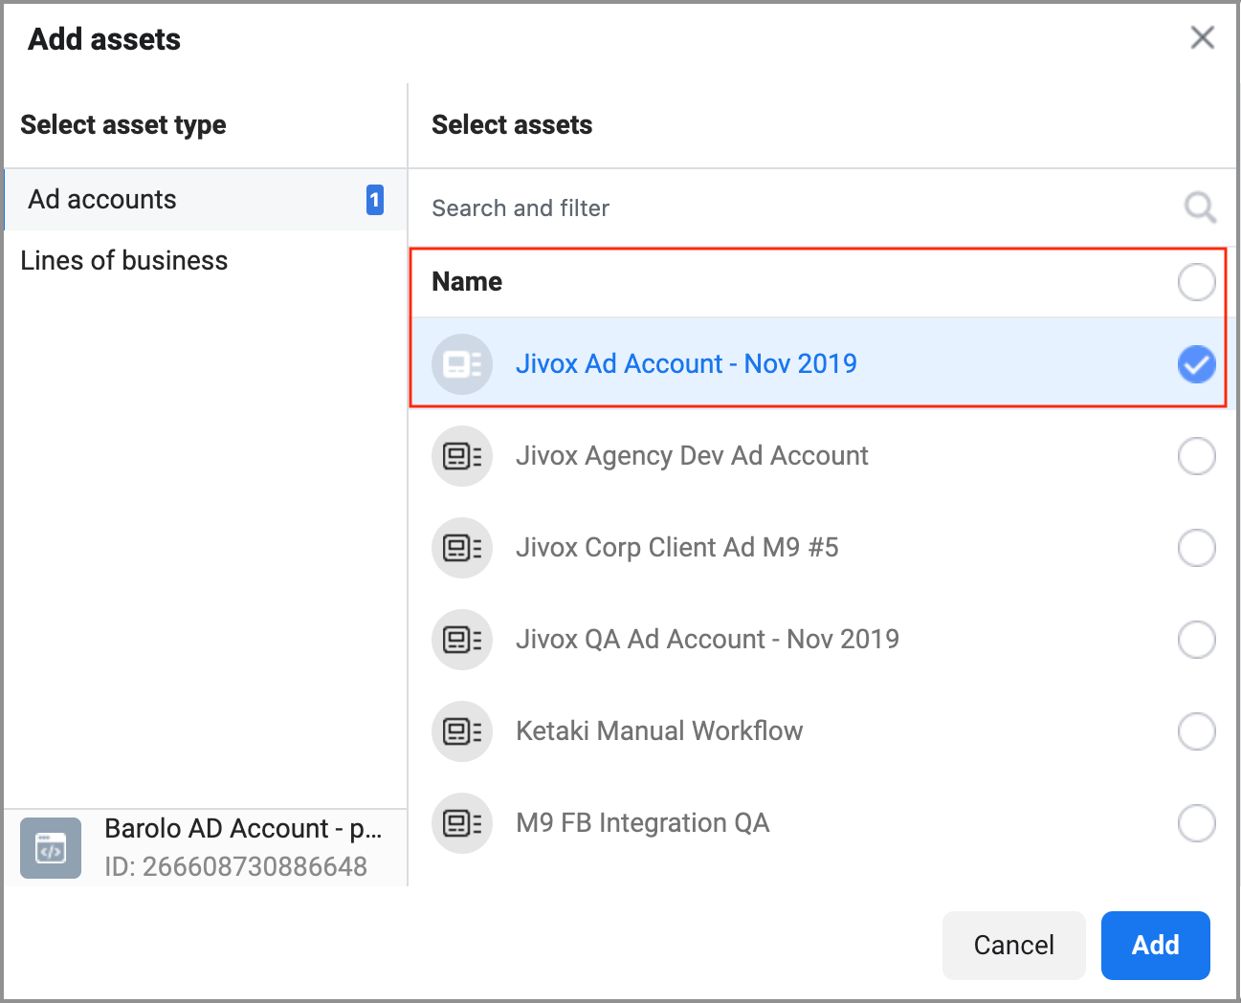
Task: Open the Ad accounts asset type
Action: coord(103,200)
